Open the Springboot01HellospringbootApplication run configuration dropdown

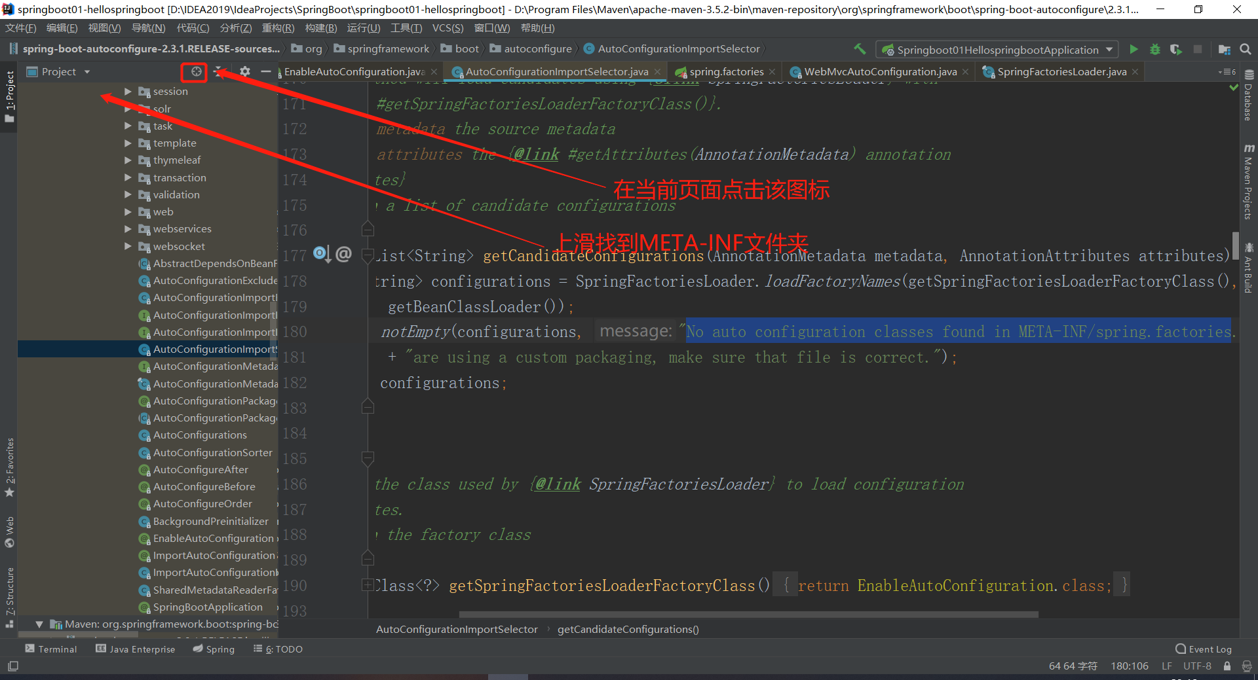point(997,50)
